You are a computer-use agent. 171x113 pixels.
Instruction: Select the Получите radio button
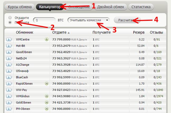coord(10,22)
